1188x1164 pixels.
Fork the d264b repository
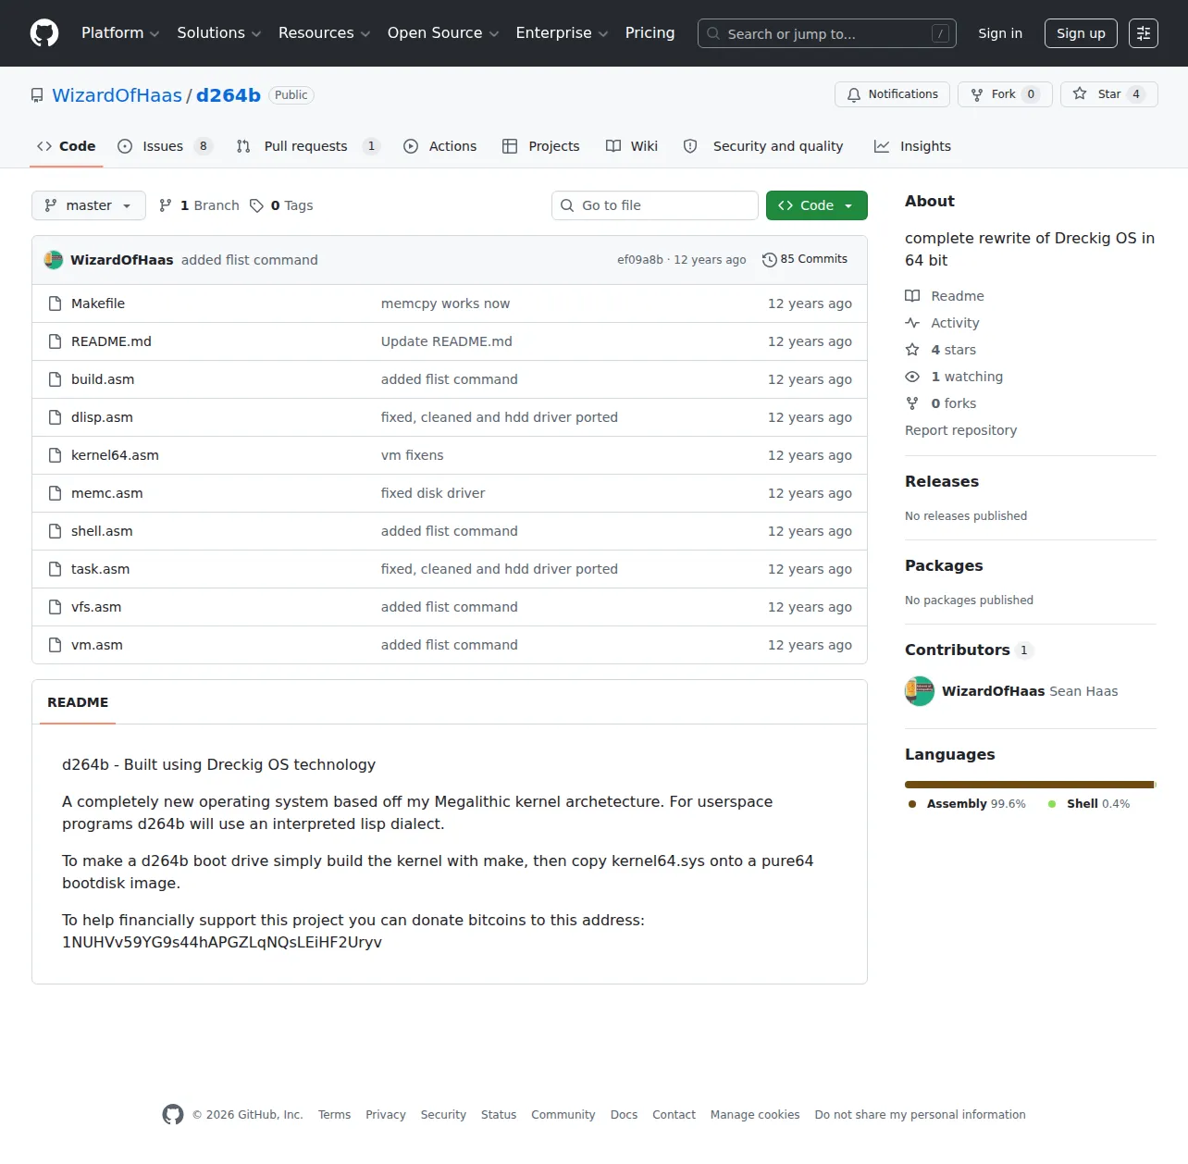[1005, 94]
